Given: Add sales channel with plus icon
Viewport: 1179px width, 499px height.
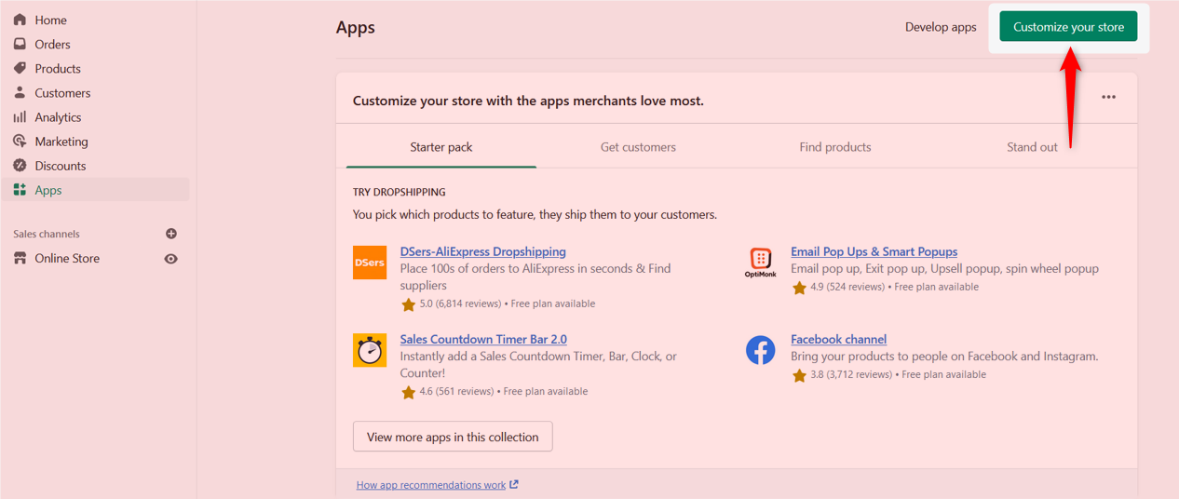Looking at the screenshot, I should (171, 234).
